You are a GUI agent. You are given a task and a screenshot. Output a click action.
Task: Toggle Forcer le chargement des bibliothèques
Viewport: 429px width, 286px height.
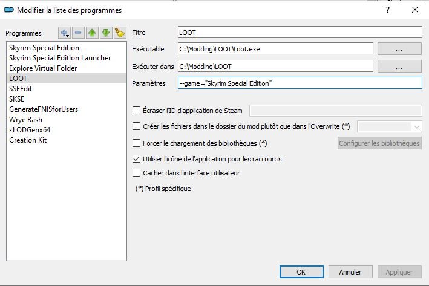pos(136,143)
